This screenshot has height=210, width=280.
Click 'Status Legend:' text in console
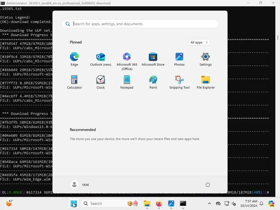[x=15, y=17]
